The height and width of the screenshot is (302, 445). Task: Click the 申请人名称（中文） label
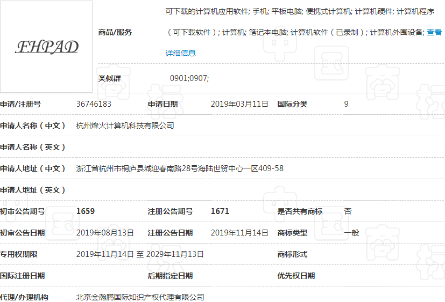point(33,126)
